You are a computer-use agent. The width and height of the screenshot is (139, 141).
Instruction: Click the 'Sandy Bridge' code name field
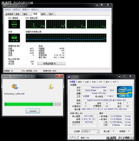(x=91, y=90)
